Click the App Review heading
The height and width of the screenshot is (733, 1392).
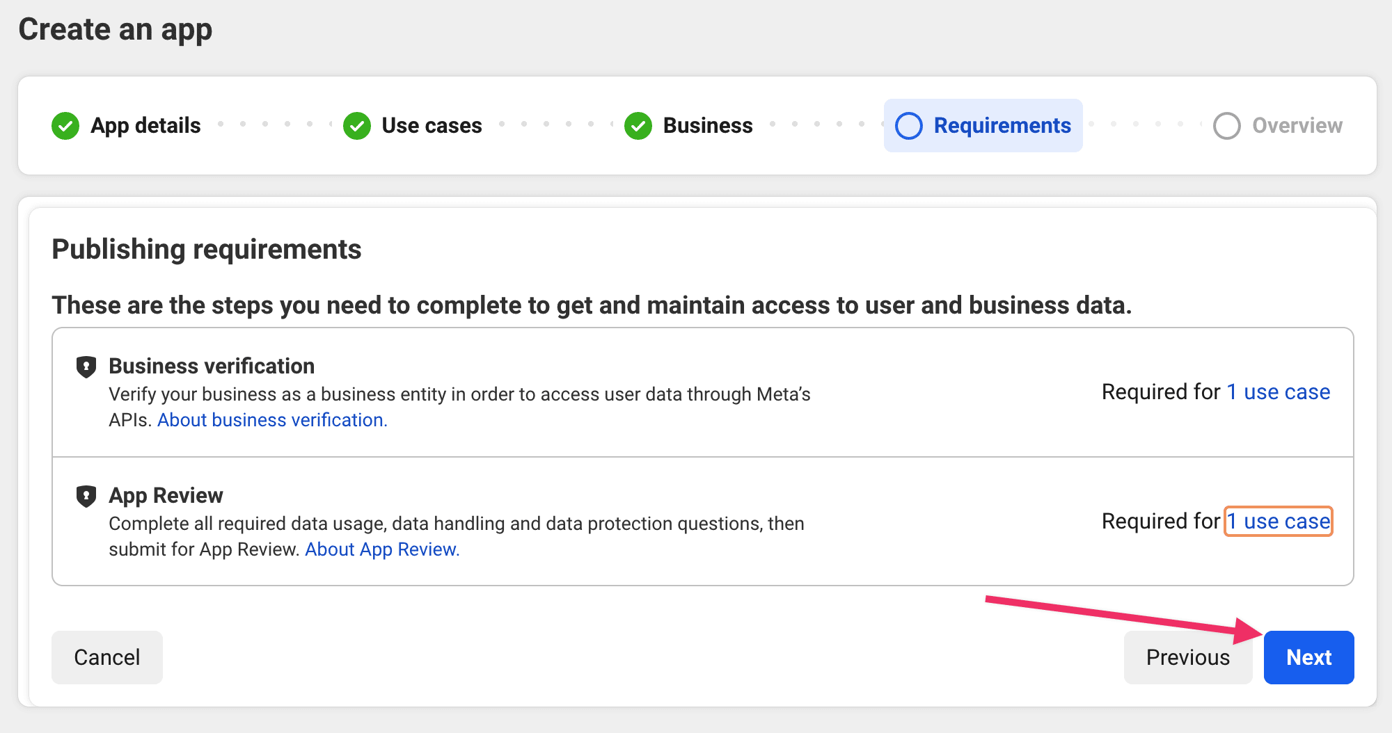click(x=166, y=495)
